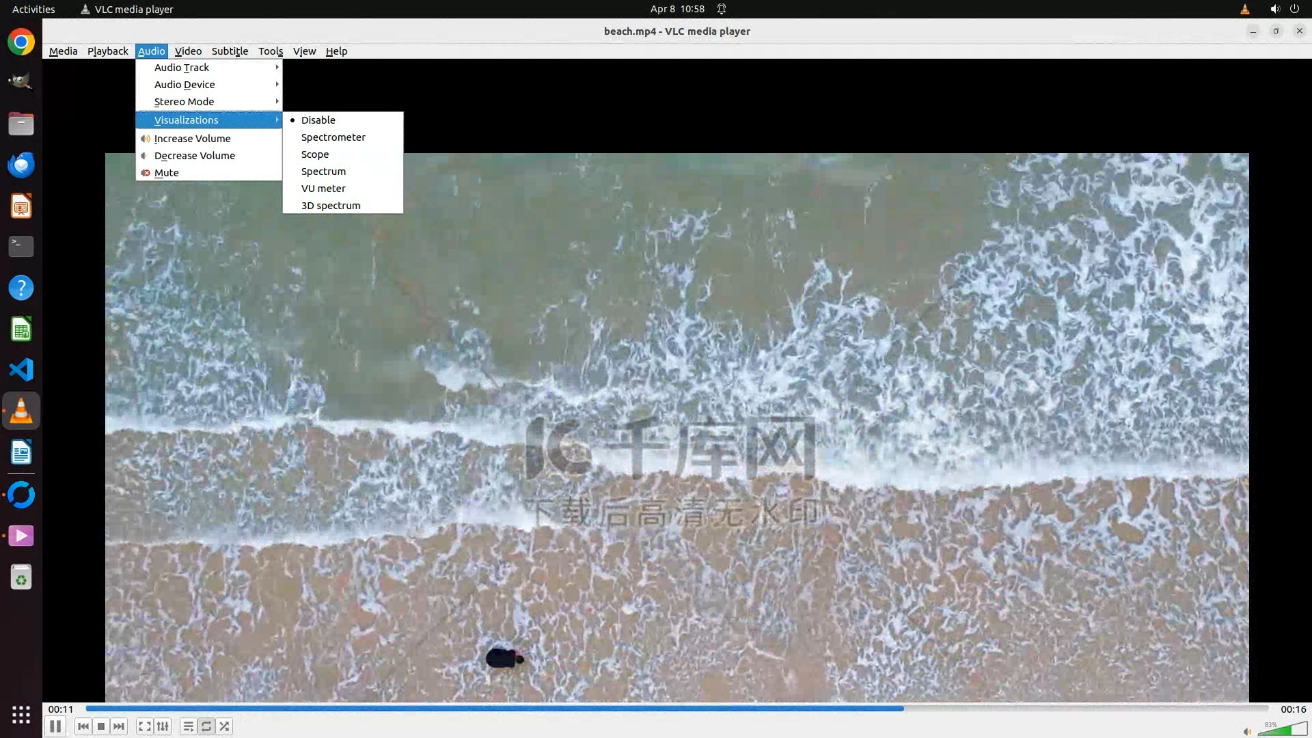Show the playlist panel

(188, 726)
